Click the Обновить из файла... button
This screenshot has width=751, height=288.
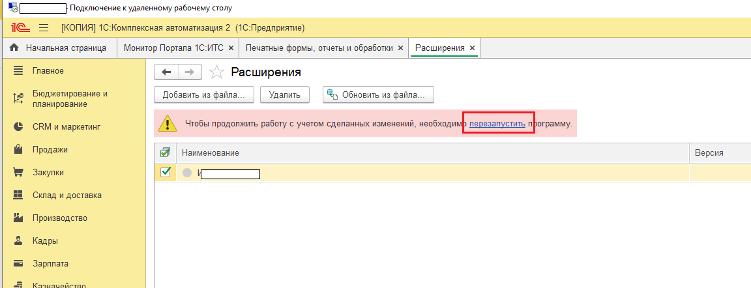[x=378, y=94]
